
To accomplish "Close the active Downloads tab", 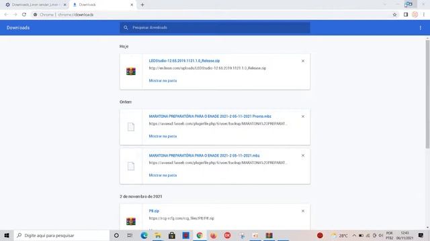I will (132, 5).
